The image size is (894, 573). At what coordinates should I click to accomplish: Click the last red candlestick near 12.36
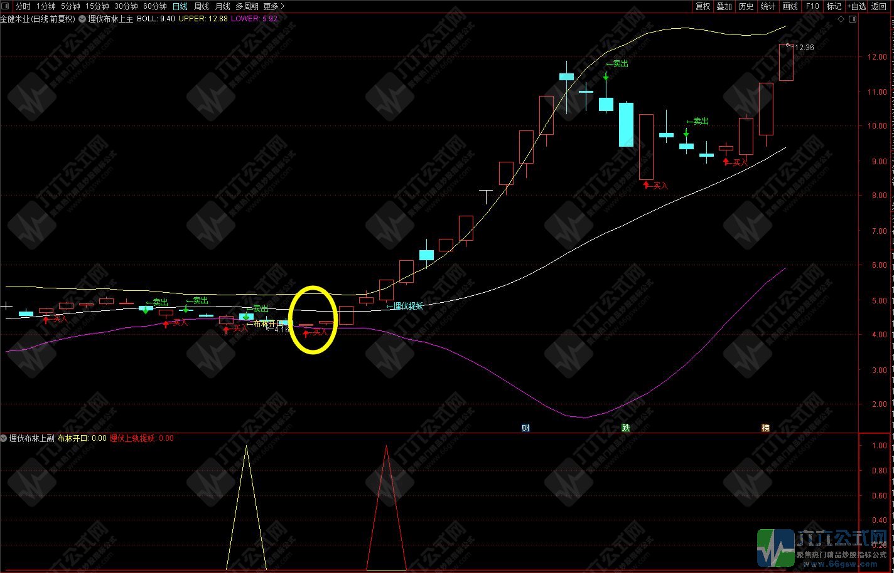point(786,62)
